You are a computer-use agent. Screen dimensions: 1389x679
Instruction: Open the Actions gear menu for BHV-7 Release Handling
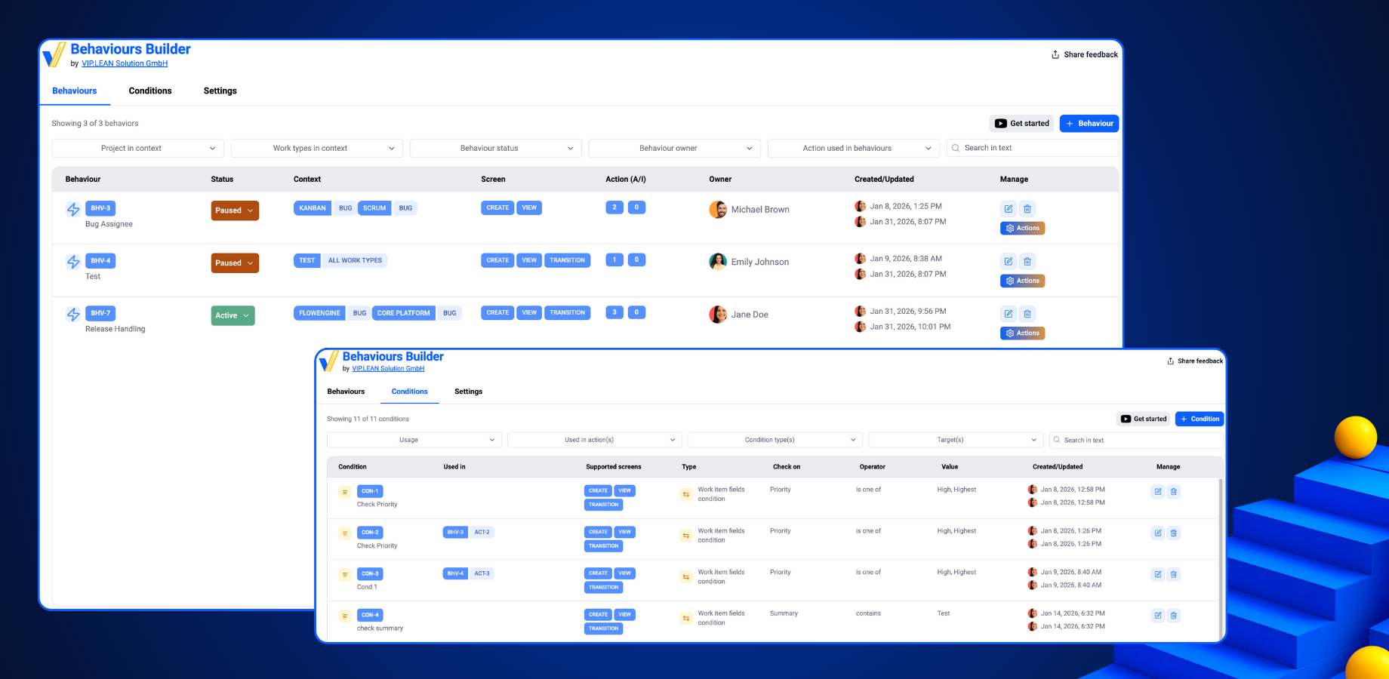1022,333
